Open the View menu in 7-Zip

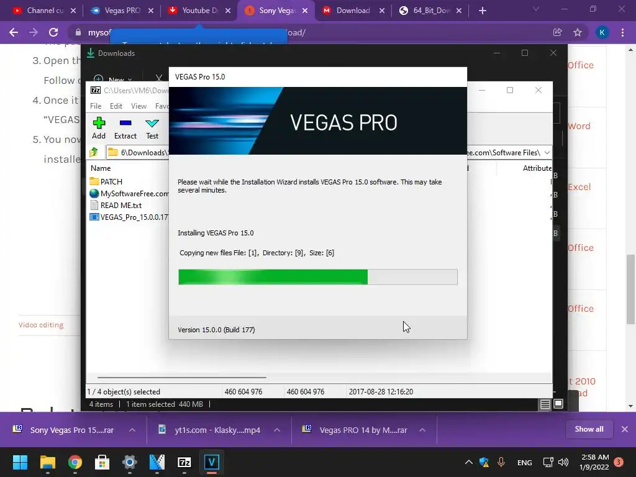139,106
